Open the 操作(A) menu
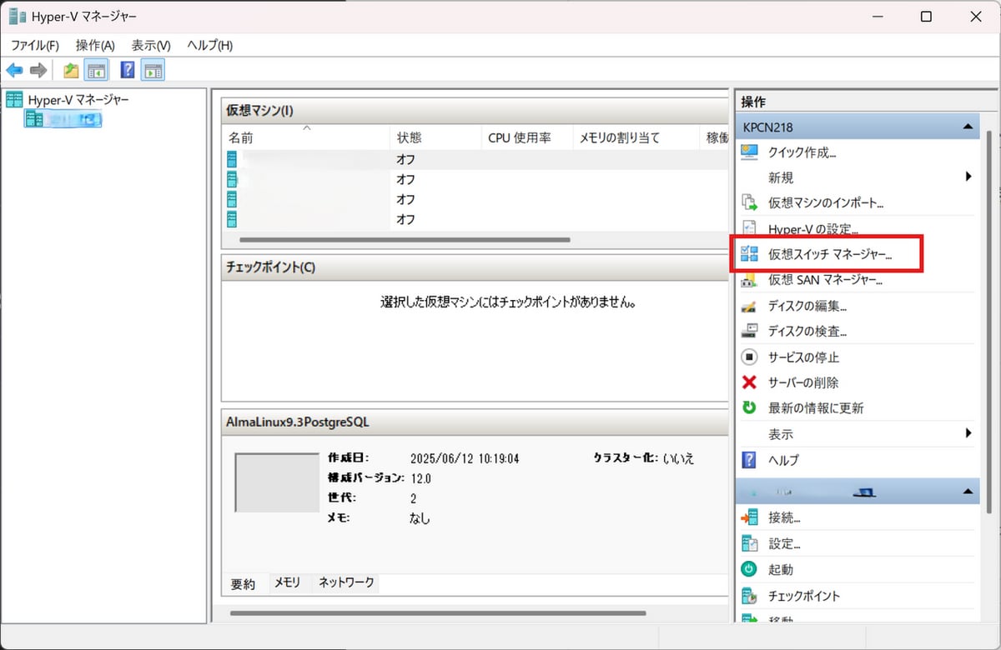The height and width of the screenshot is (650, 1001). 95,45
